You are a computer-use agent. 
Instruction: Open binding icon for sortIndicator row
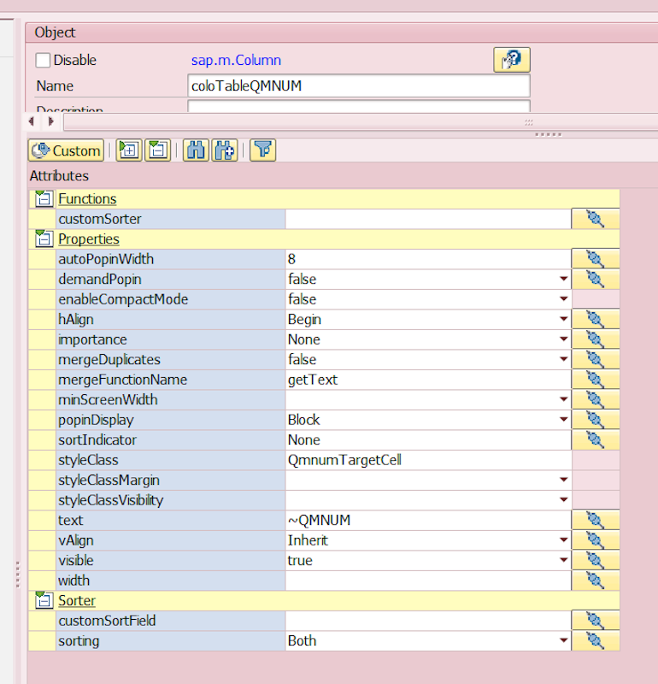pyautogui.click(x=596, y=439)
